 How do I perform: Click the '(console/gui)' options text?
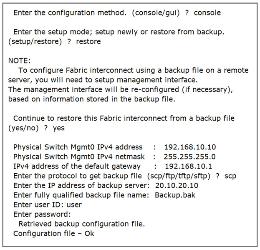click(x=156, y=13)
